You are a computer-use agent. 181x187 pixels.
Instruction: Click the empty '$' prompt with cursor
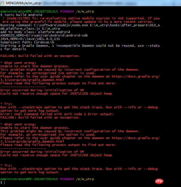click(3, 183)
